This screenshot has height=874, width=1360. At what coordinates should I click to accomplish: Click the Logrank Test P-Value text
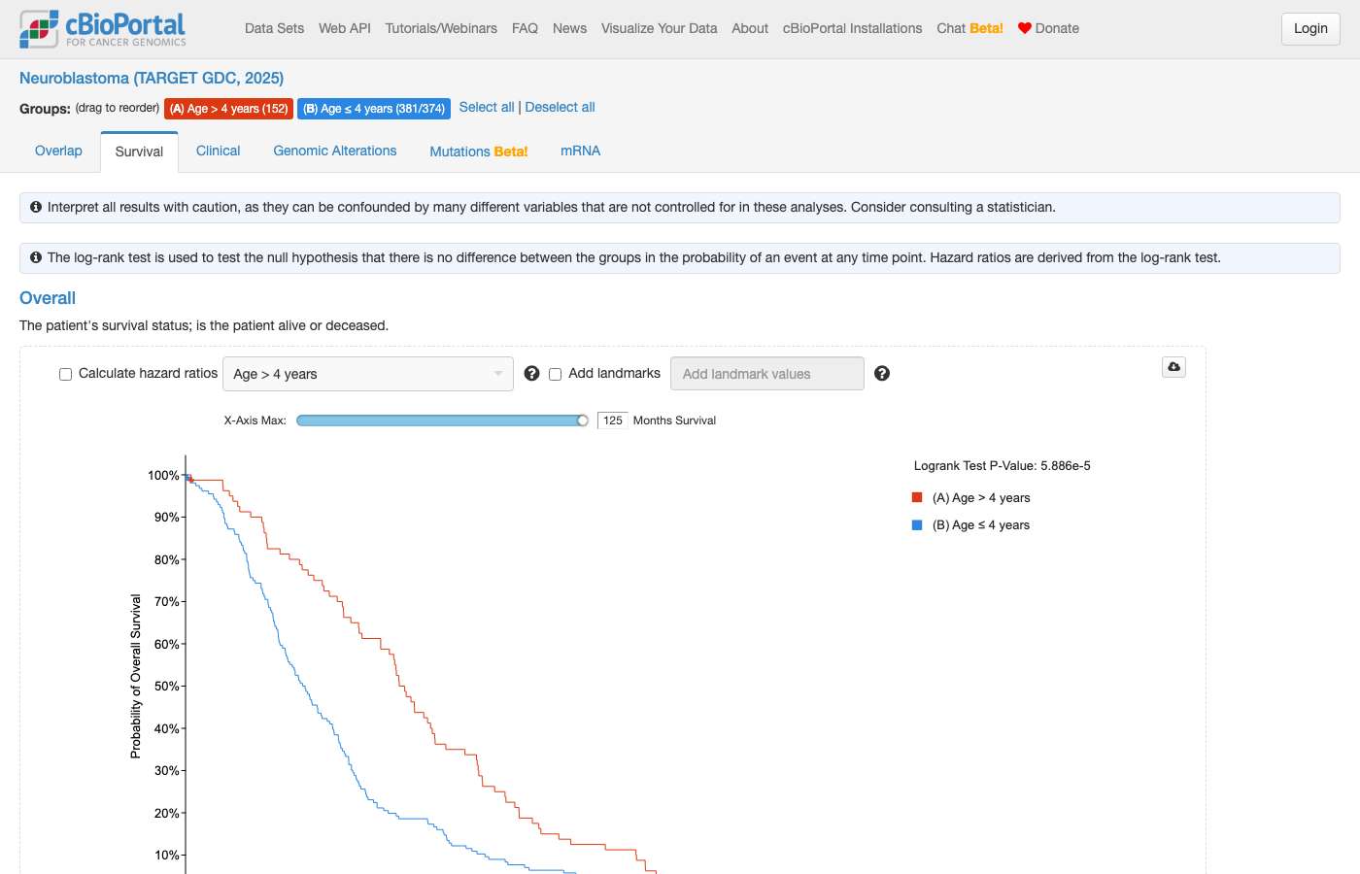tap(1003, 466)
